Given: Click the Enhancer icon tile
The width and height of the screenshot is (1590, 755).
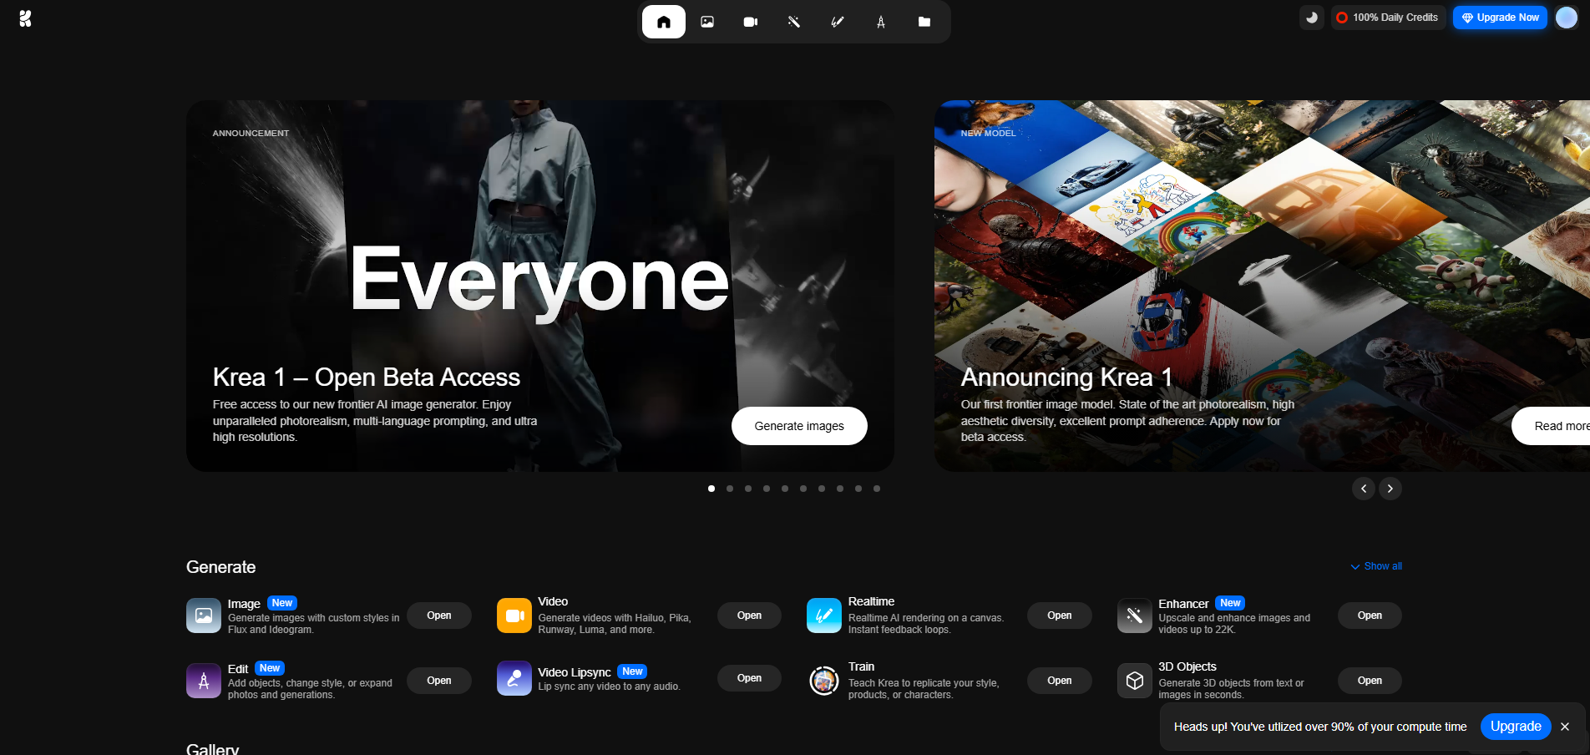Looking at the screenshot, I should 1135,616.
